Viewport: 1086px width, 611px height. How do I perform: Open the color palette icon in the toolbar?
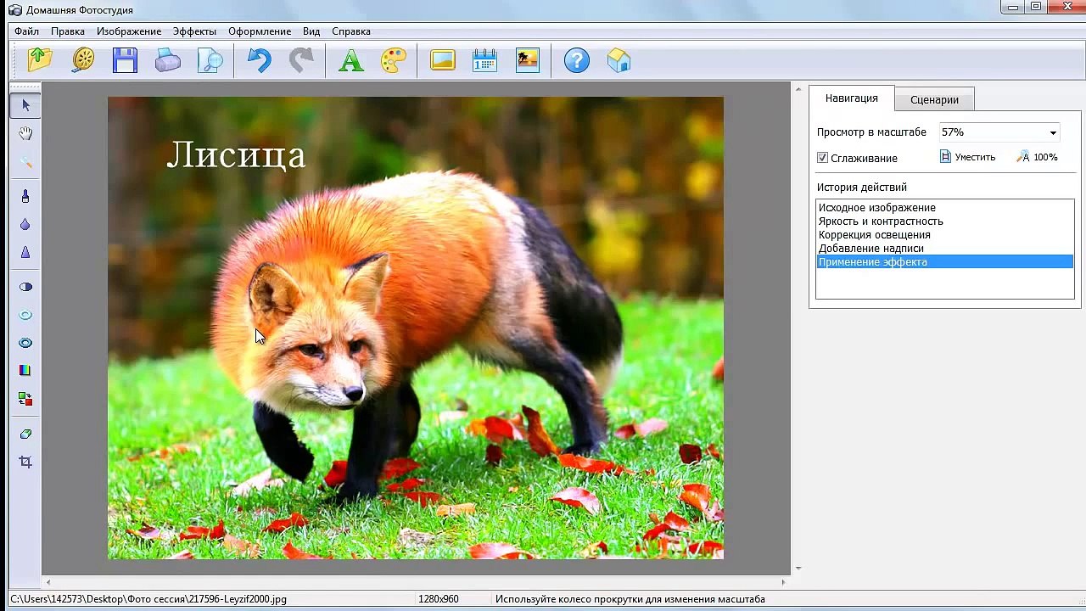pos(394,60)
